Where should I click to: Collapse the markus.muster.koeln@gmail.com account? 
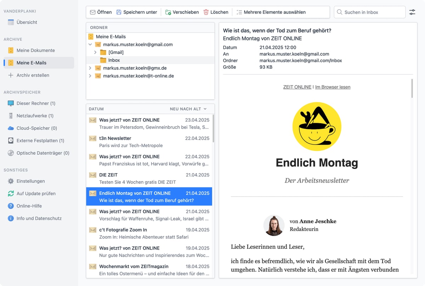coord(90,45)
